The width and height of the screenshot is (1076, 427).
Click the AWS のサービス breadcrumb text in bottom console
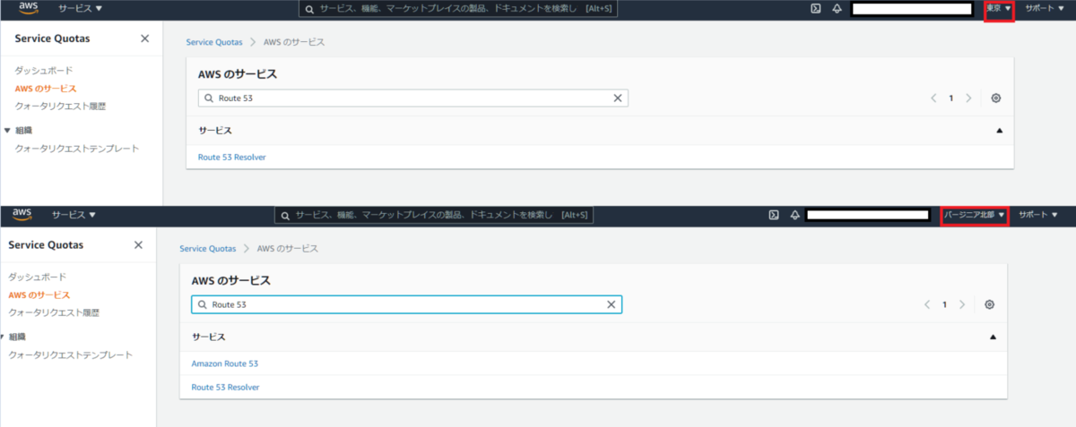click(288, 248)
